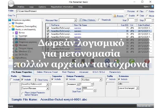This screenshot has height=108, width=162.
Task: Open the Filename Filter combo box
Action: pos(75,20)
